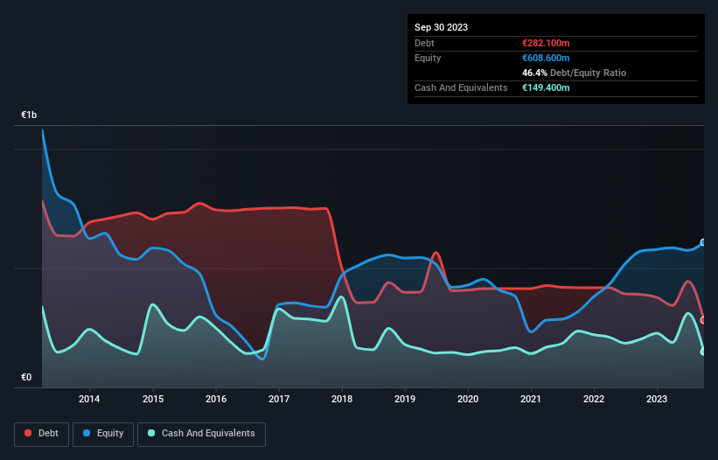718x460 pixels.
Task: Click the 2023 x-axis label
Action: point(657,399)
